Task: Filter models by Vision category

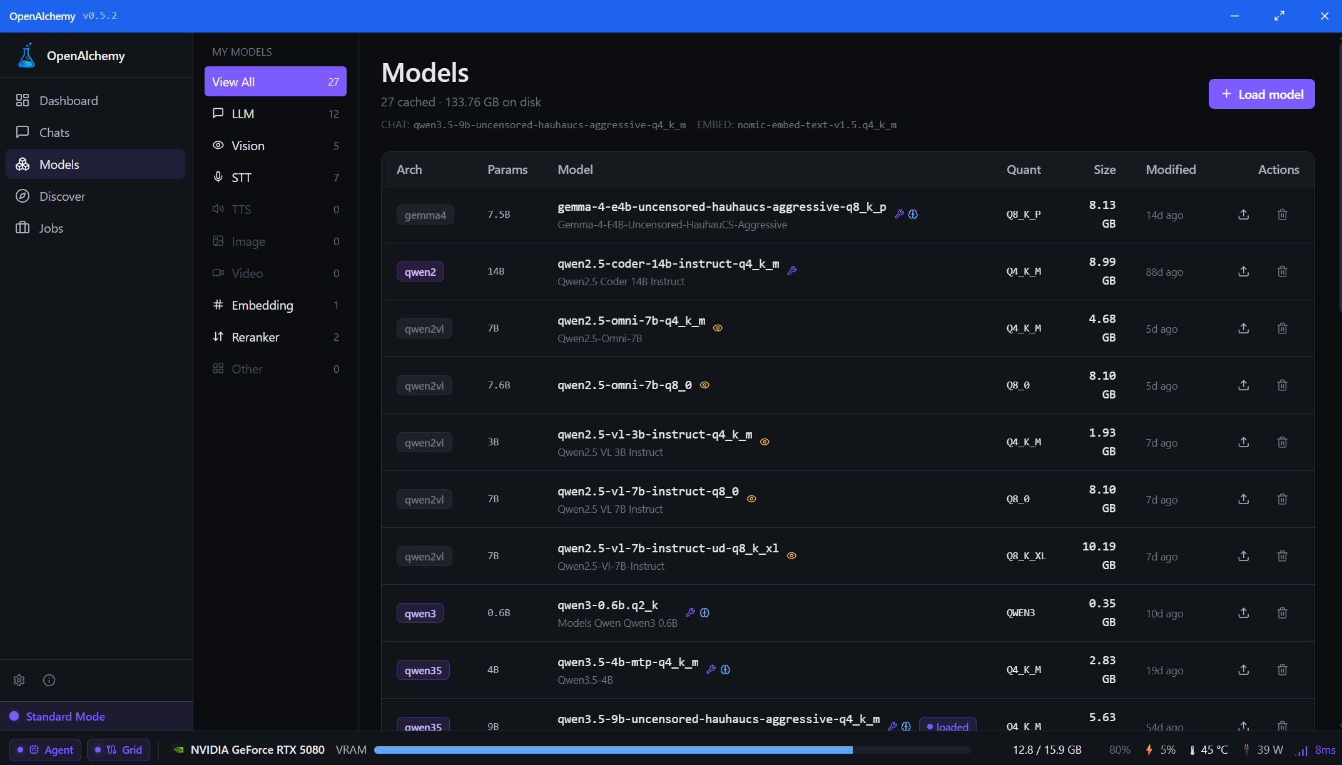Action: coord(275,146)
